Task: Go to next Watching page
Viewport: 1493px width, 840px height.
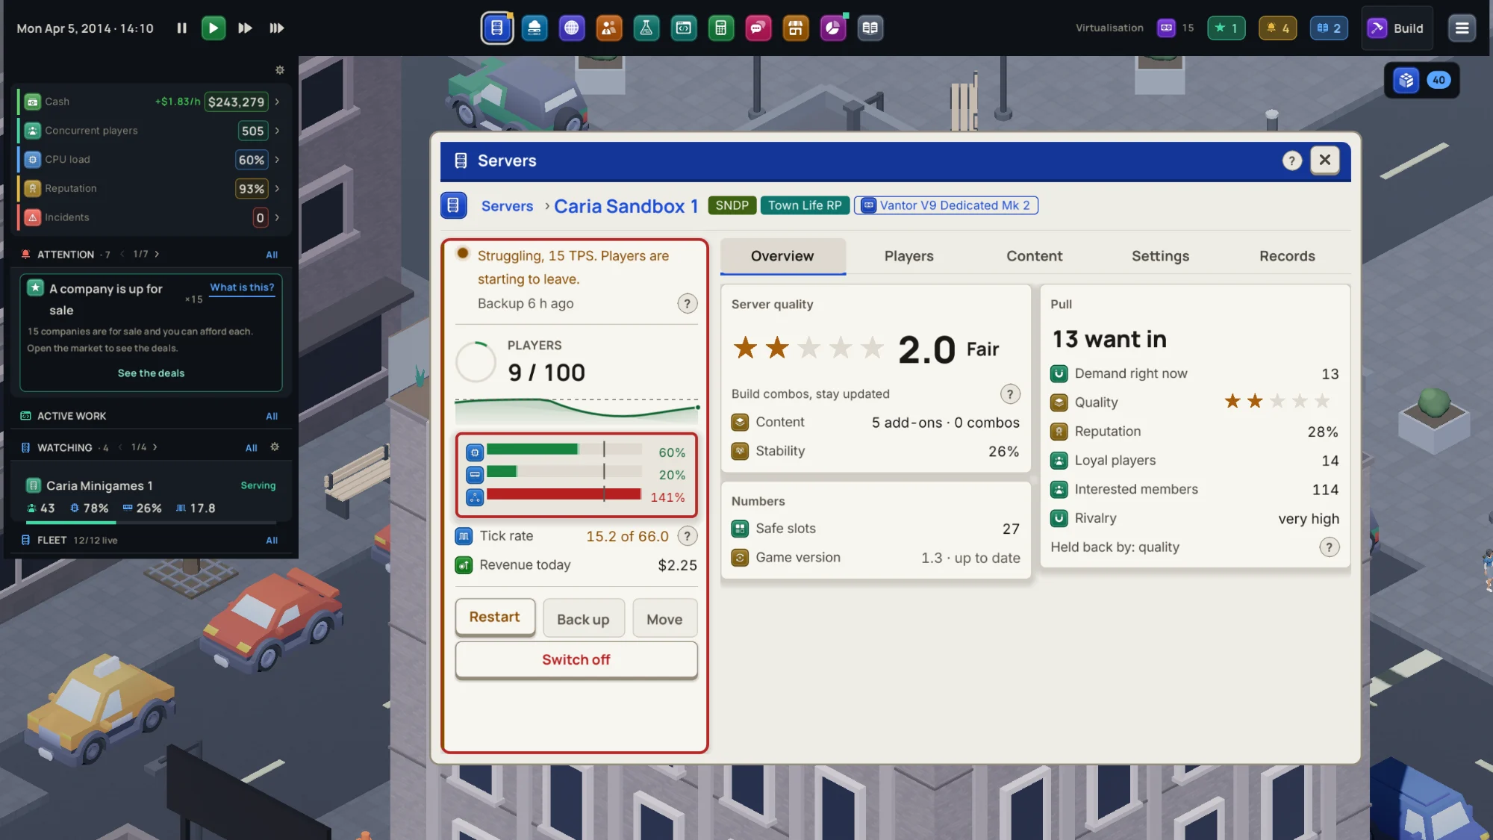Action: pos(155,447)
